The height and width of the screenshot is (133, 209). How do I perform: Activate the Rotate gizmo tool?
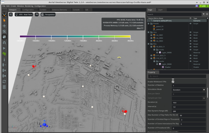point(4,31)
